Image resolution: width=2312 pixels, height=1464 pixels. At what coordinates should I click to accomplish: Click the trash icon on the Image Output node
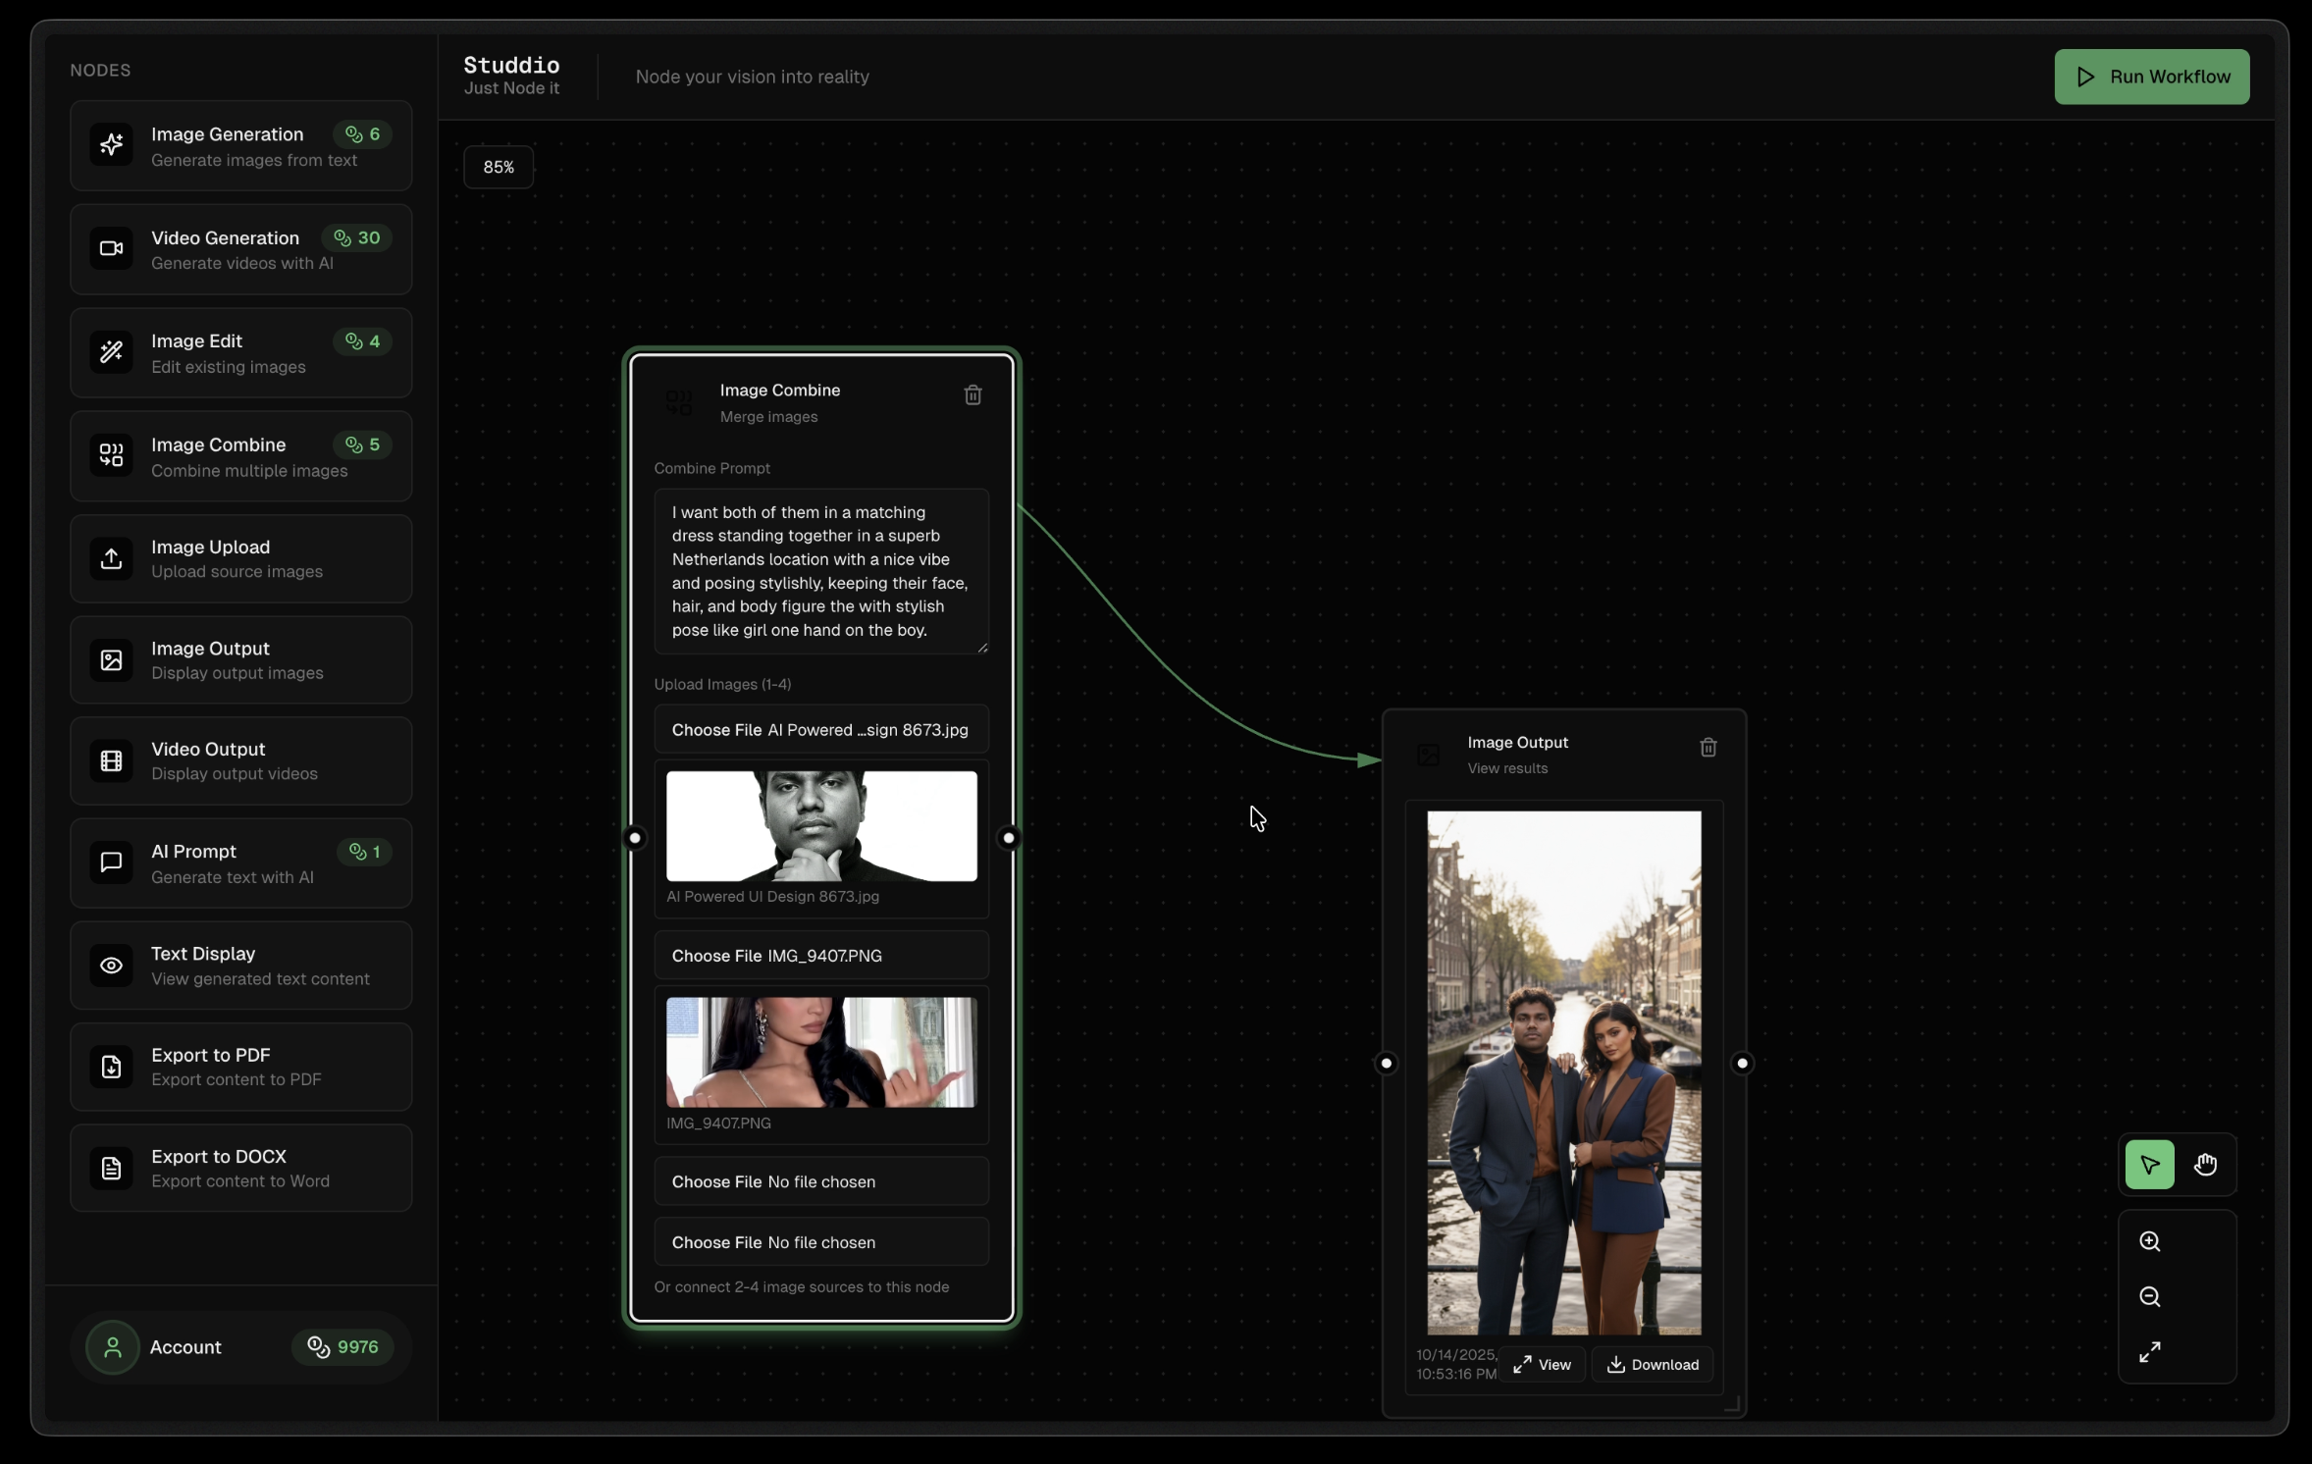1708,748
